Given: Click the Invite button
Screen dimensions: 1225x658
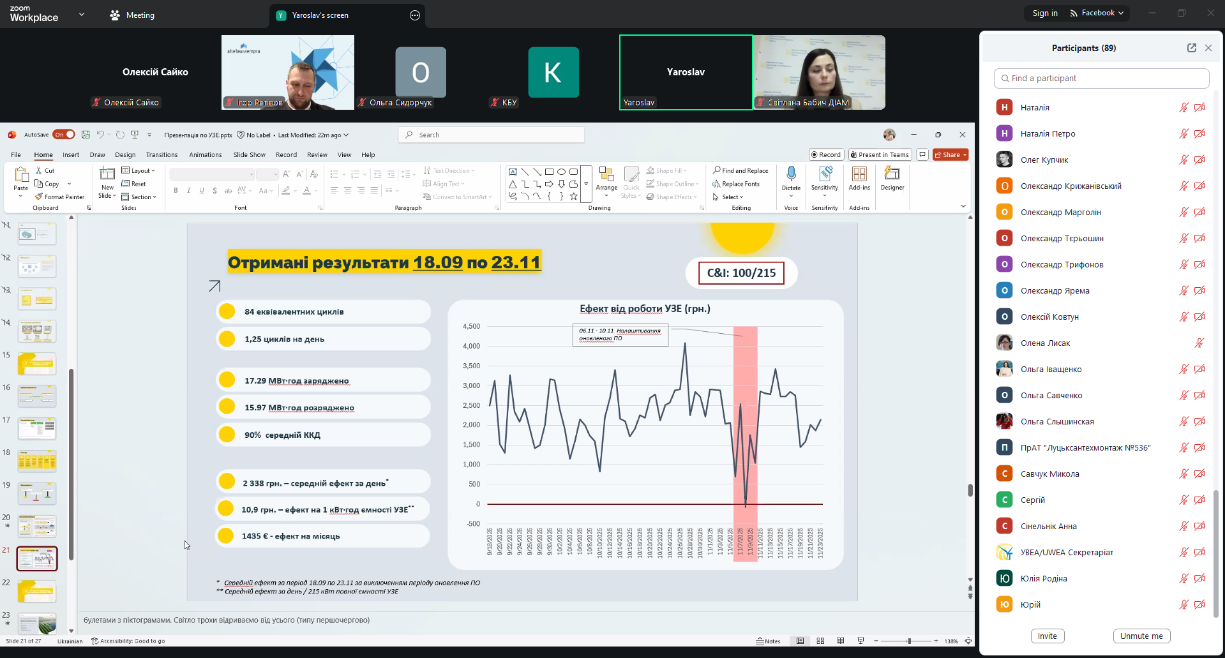Looking at the screenshot, I should [x=1047, y=636].
